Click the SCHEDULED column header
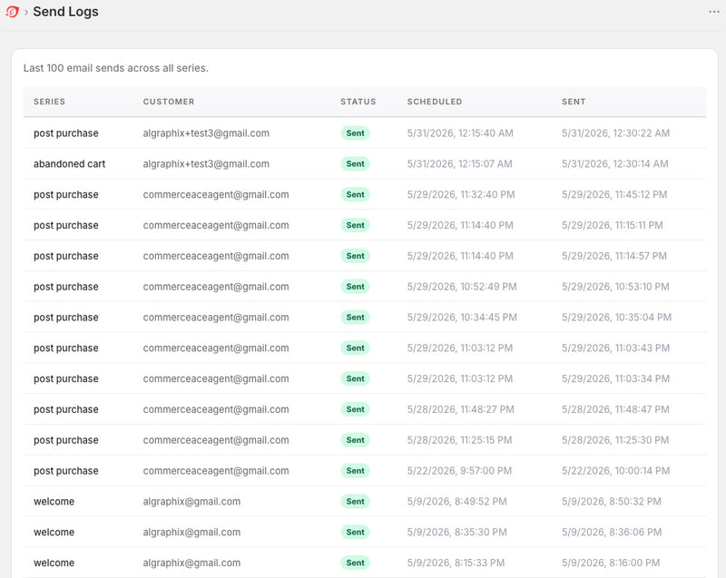 click(x=435, y=102)
